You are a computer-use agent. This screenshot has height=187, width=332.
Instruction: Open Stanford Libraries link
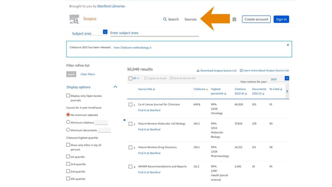click(111, 6)
